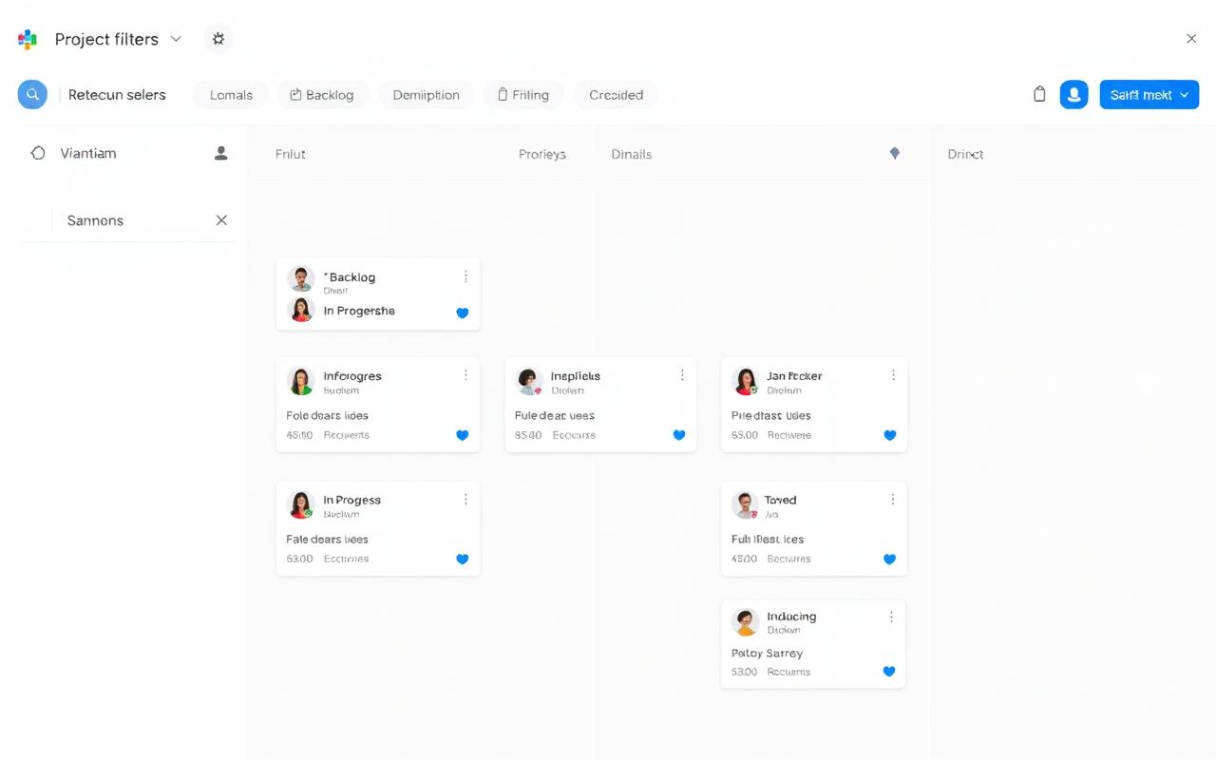Image resolution: width=1216 pixels, height=760 pixels.
Task: Open Inspifieks card menu dots
Action: tap(682, 375)
